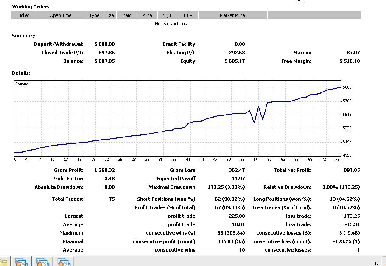Select average consecutive wins value 10
This screenshot has height=266, width=386.
[x=242, y=250]
